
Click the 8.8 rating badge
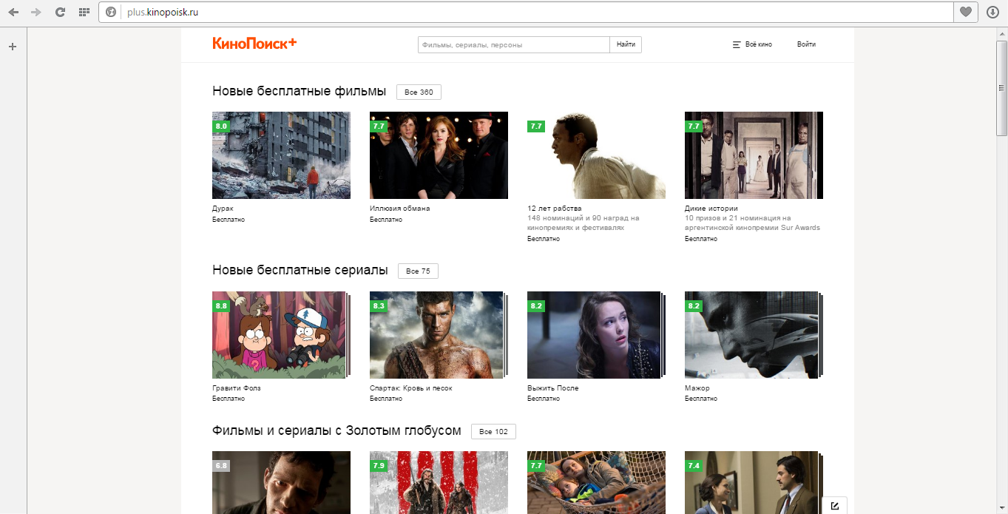point(221,306)
